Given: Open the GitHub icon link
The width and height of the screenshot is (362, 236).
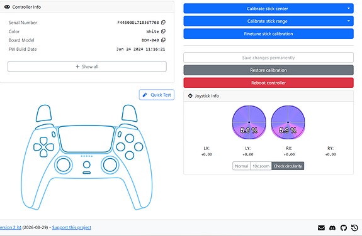Looking at the screenshot, I should [344, 228].
